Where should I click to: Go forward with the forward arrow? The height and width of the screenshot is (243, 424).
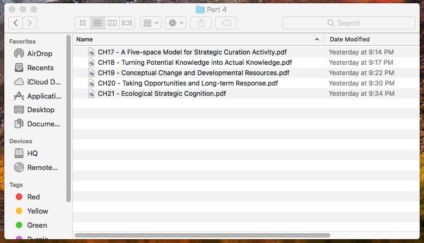(x=30, y=23)
